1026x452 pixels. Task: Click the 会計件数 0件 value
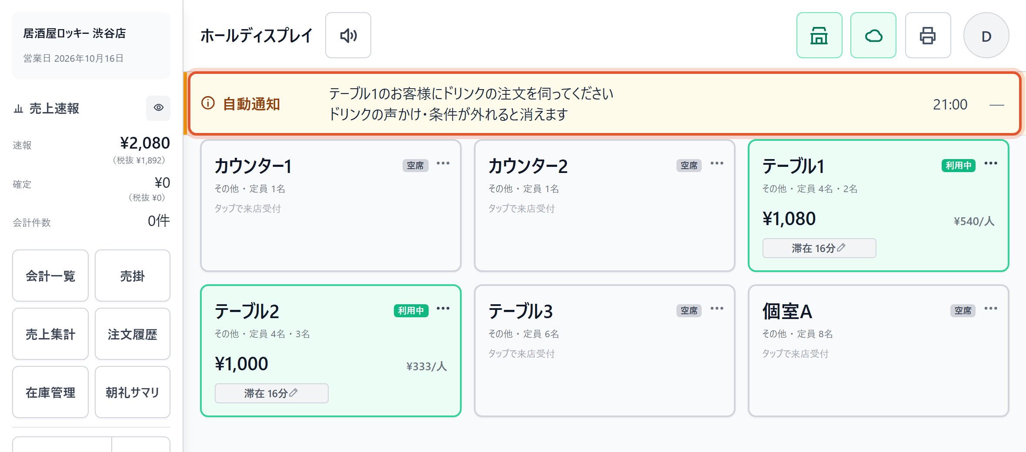point(159,221)
